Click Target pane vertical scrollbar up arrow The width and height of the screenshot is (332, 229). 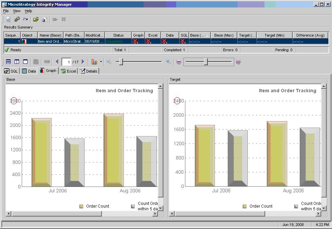(x=324, y=87)
